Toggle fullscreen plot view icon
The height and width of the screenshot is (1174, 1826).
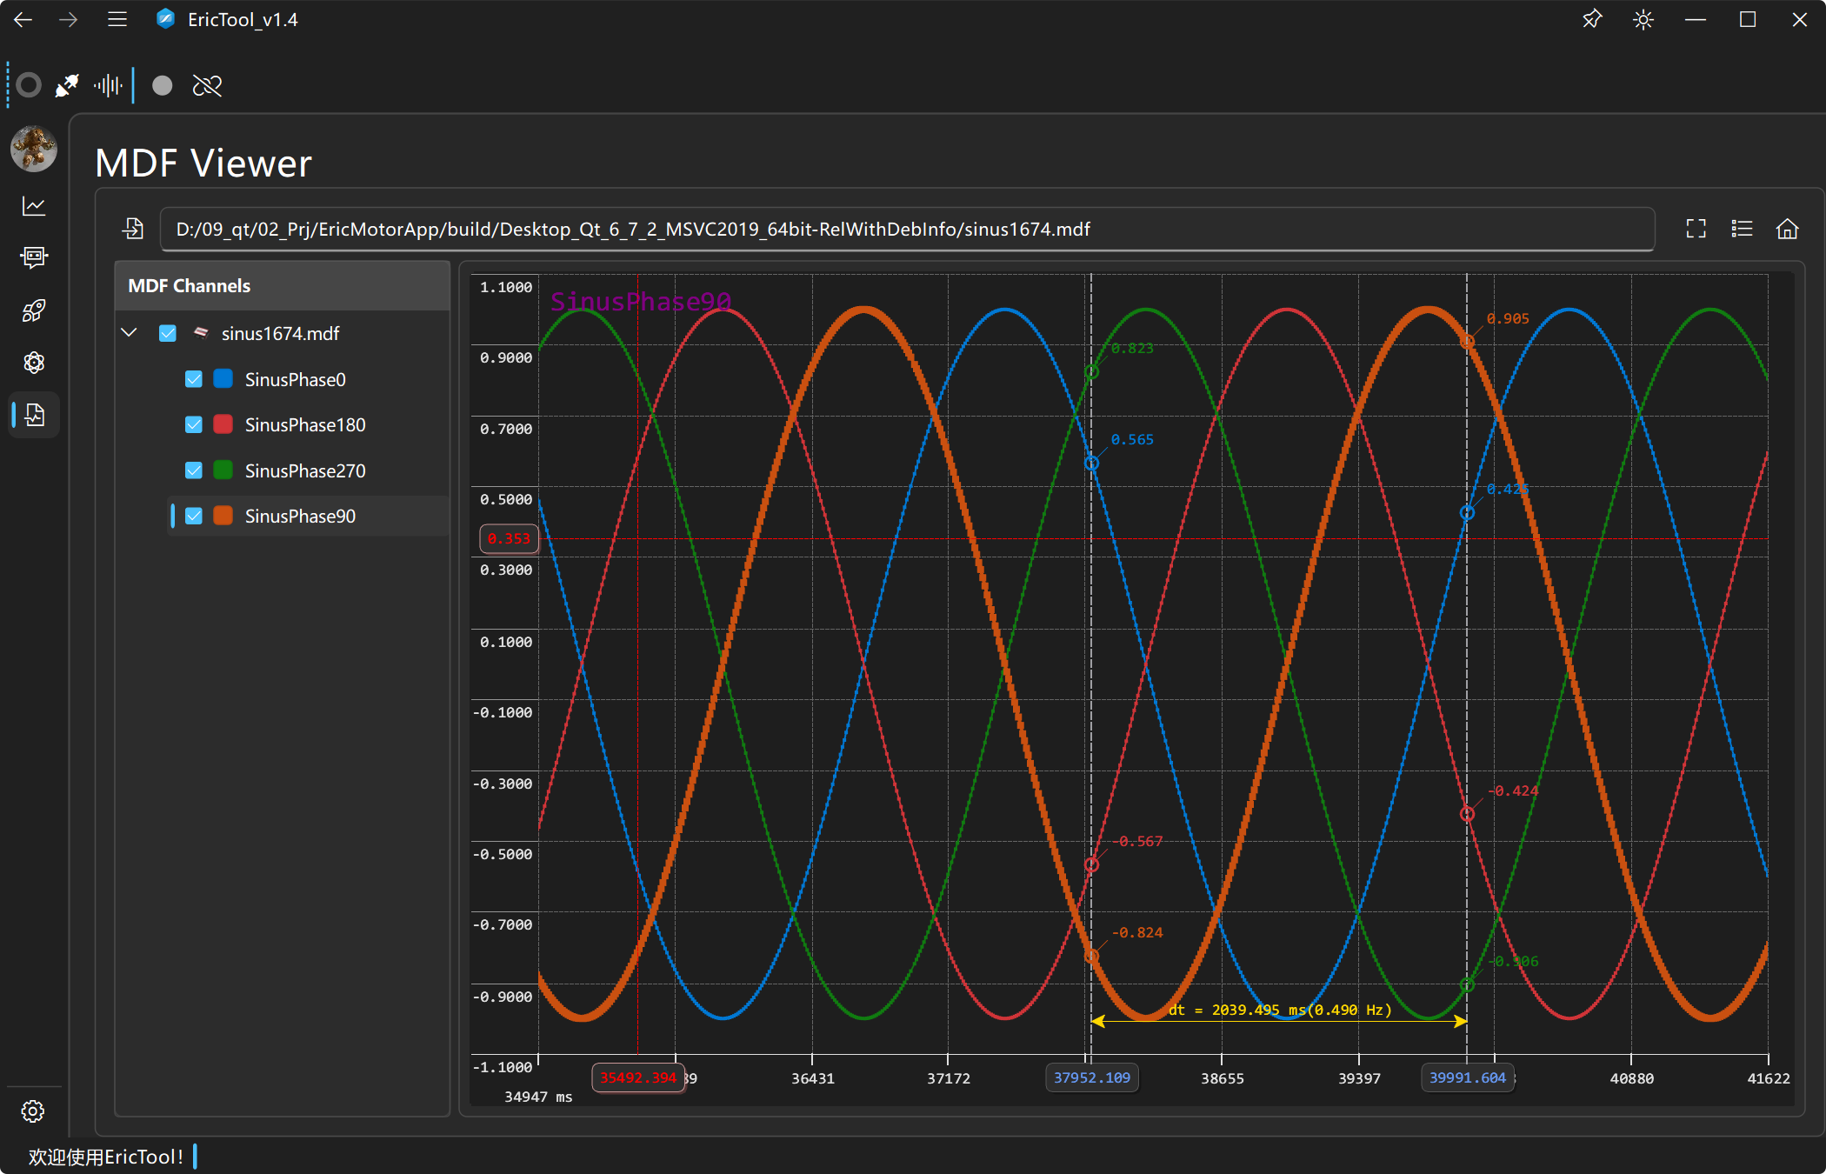(1696, 229)
